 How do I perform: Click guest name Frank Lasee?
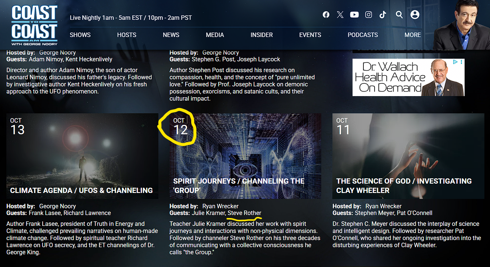coord(45,213)
